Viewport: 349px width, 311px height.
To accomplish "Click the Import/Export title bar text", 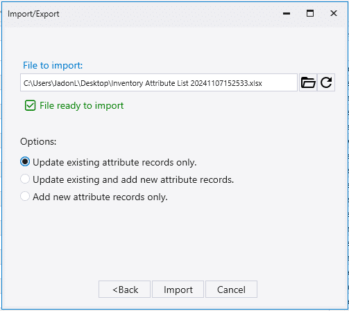I will (33, 14).
